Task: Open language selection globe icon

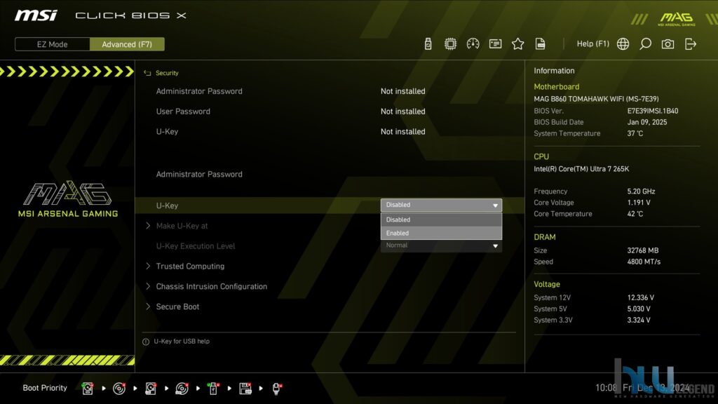Action: [x=623, y=44]
